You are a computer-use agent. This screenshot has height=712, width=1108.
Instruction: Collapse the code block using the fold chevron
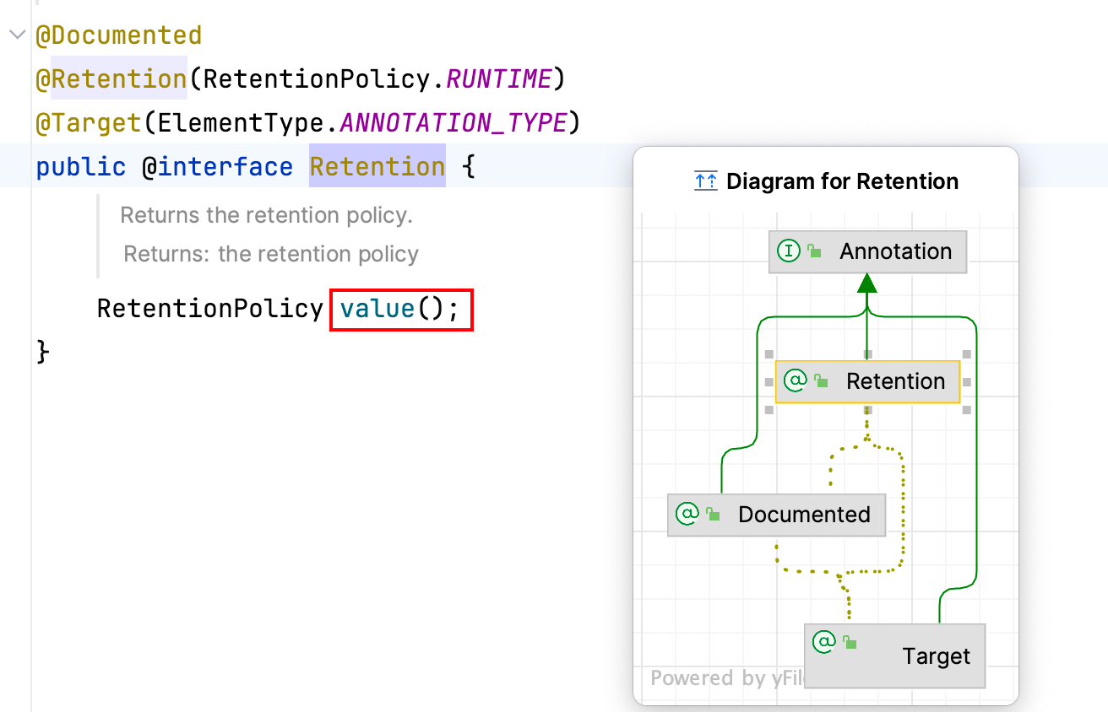pyautogui.click(x=16, y=35)
